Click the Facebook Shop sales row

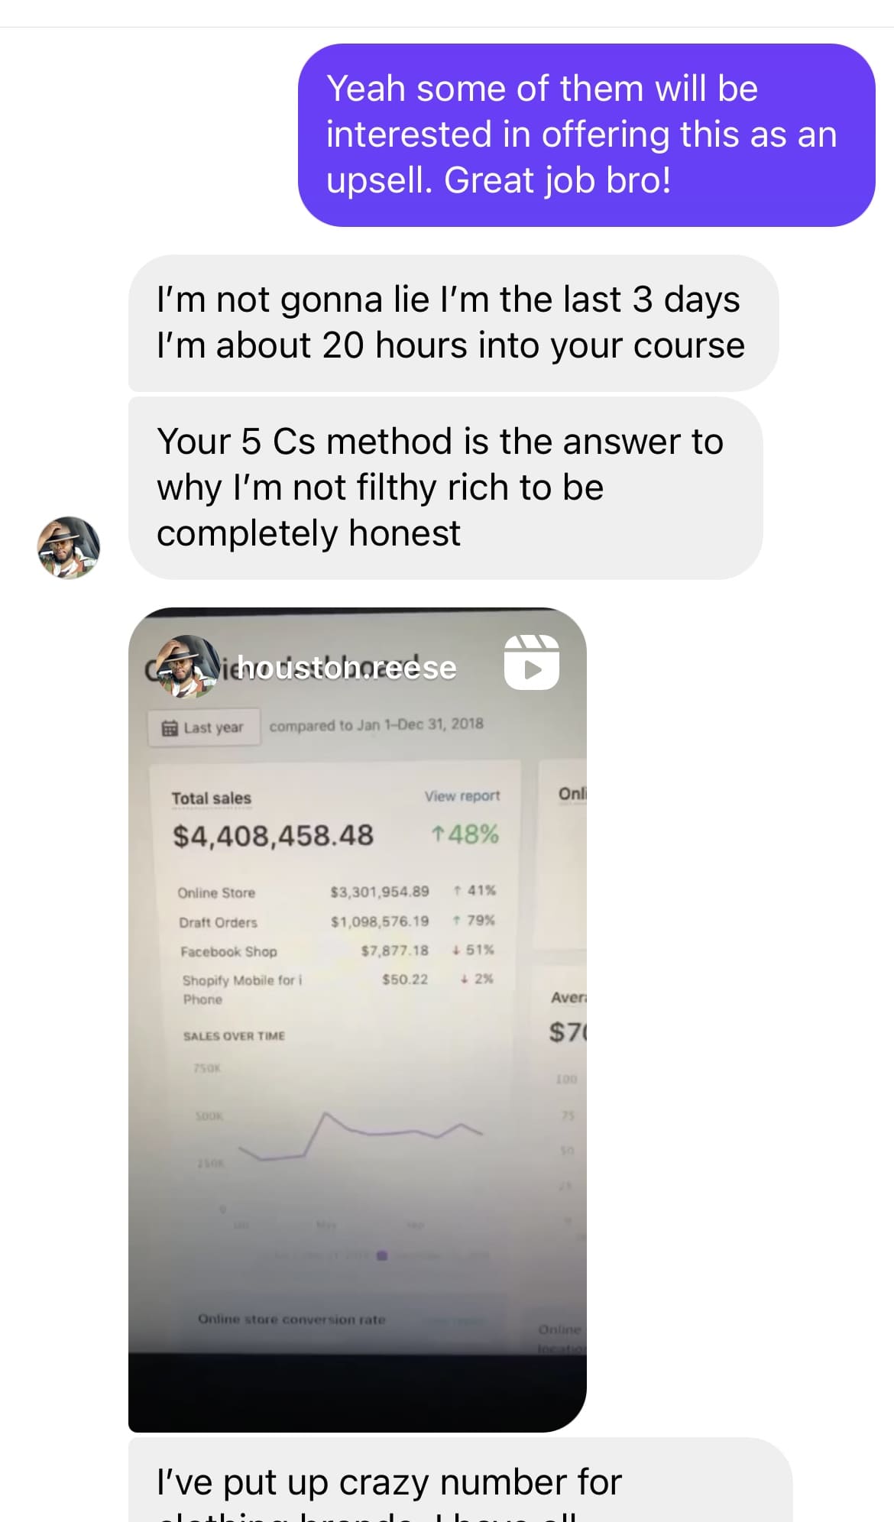(337, 950)
